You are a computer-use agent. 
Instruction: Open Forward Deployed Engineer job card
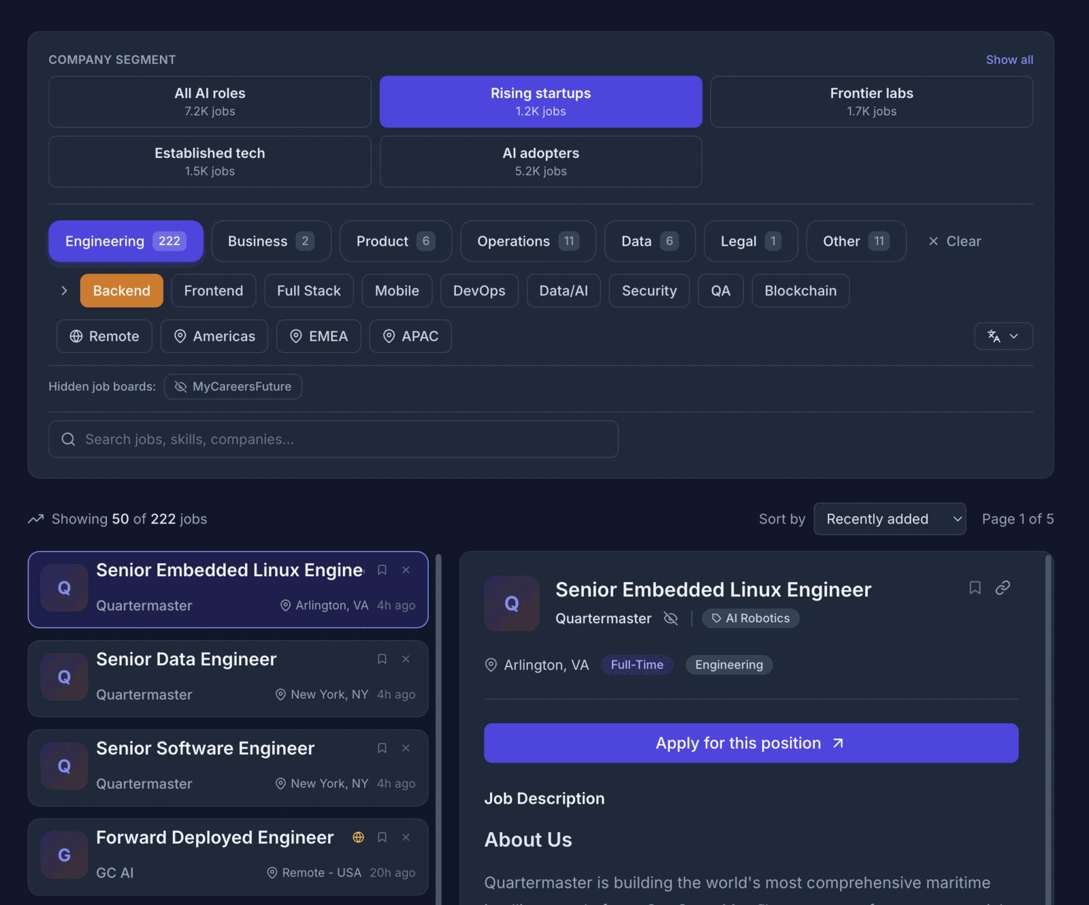[x=228, y=857]
